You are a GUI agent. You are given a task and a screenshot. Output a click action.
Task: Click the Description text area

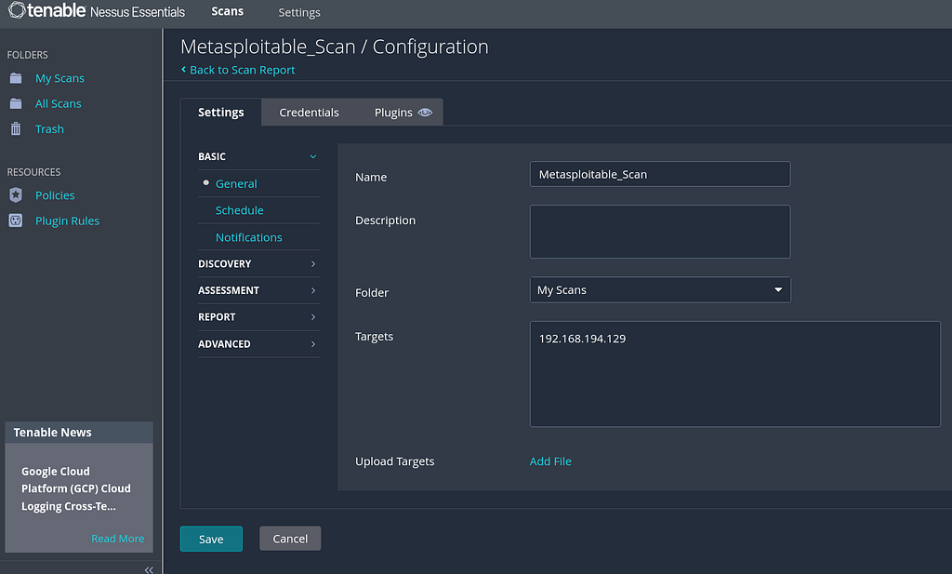[x=660, y=232]
